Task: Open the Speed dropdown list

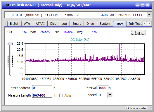Action: [110, 95]
